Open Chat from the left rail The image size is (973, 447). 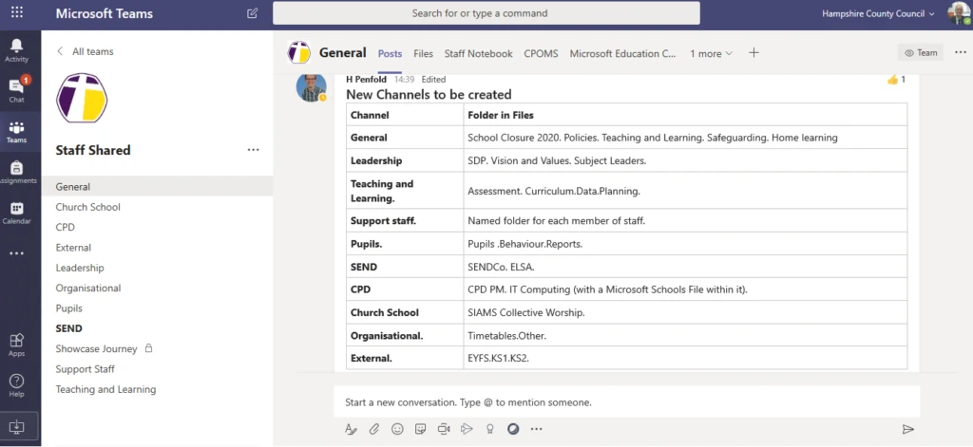tap(16, 90)
